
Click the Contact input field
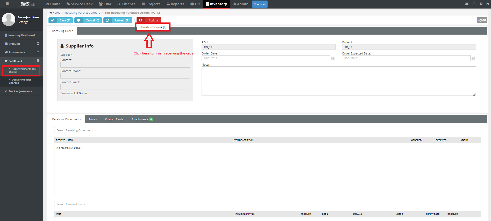tap(125, 65)
